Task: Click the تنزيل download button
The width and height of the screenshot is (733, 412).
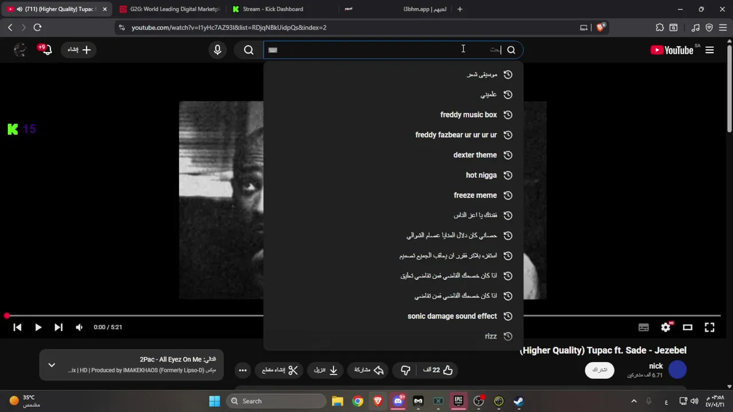Action: [326, 370]
